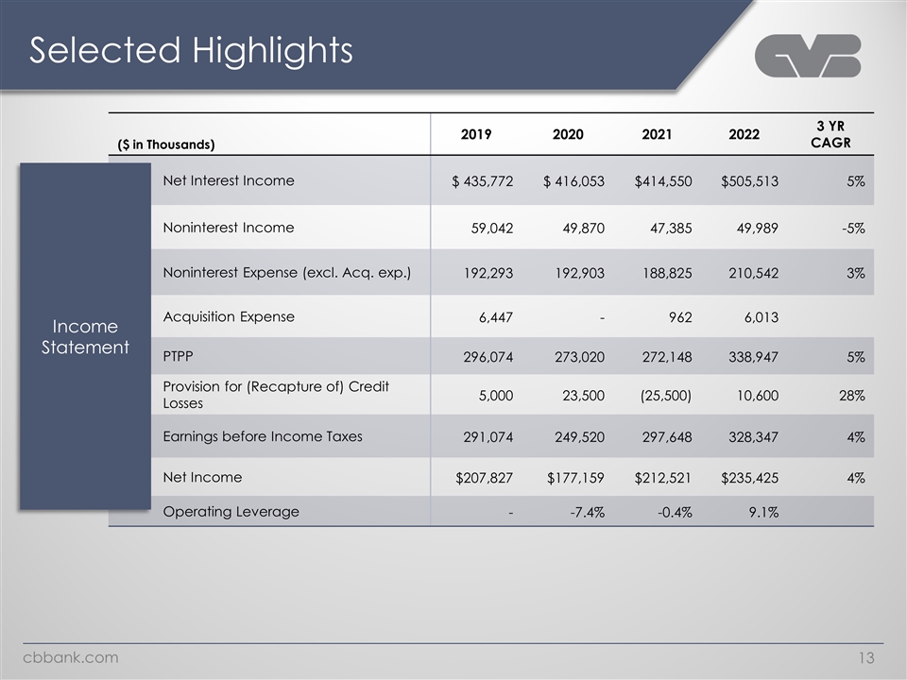Select the Net Interest Income row label
The width and height of the screenshot is (907, 680).
(x=229, y=180)
